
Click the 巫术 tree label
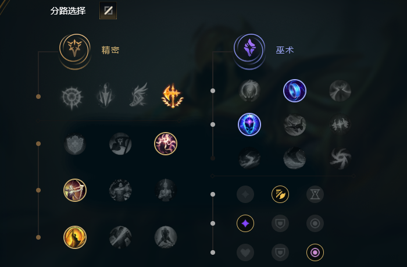(285, 50)
